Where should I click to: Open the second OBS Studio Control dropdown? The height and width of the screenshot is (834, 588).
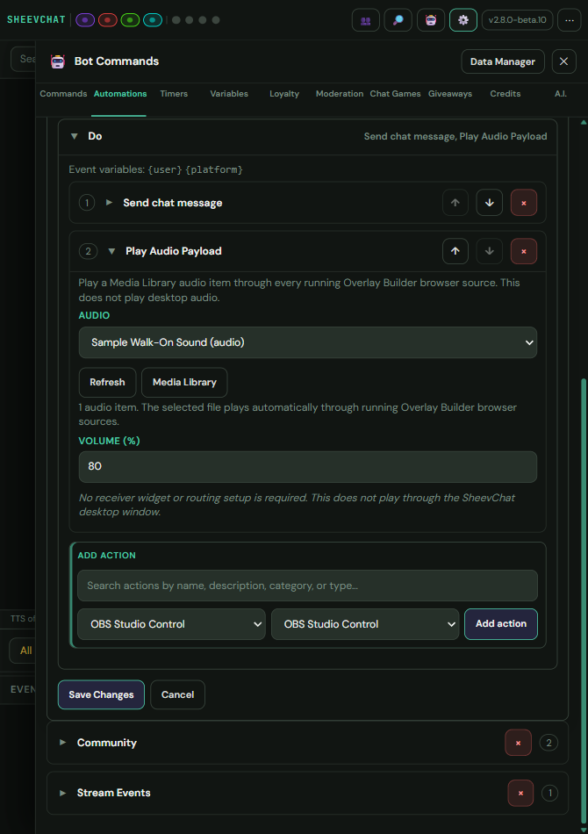pos(365,624)
